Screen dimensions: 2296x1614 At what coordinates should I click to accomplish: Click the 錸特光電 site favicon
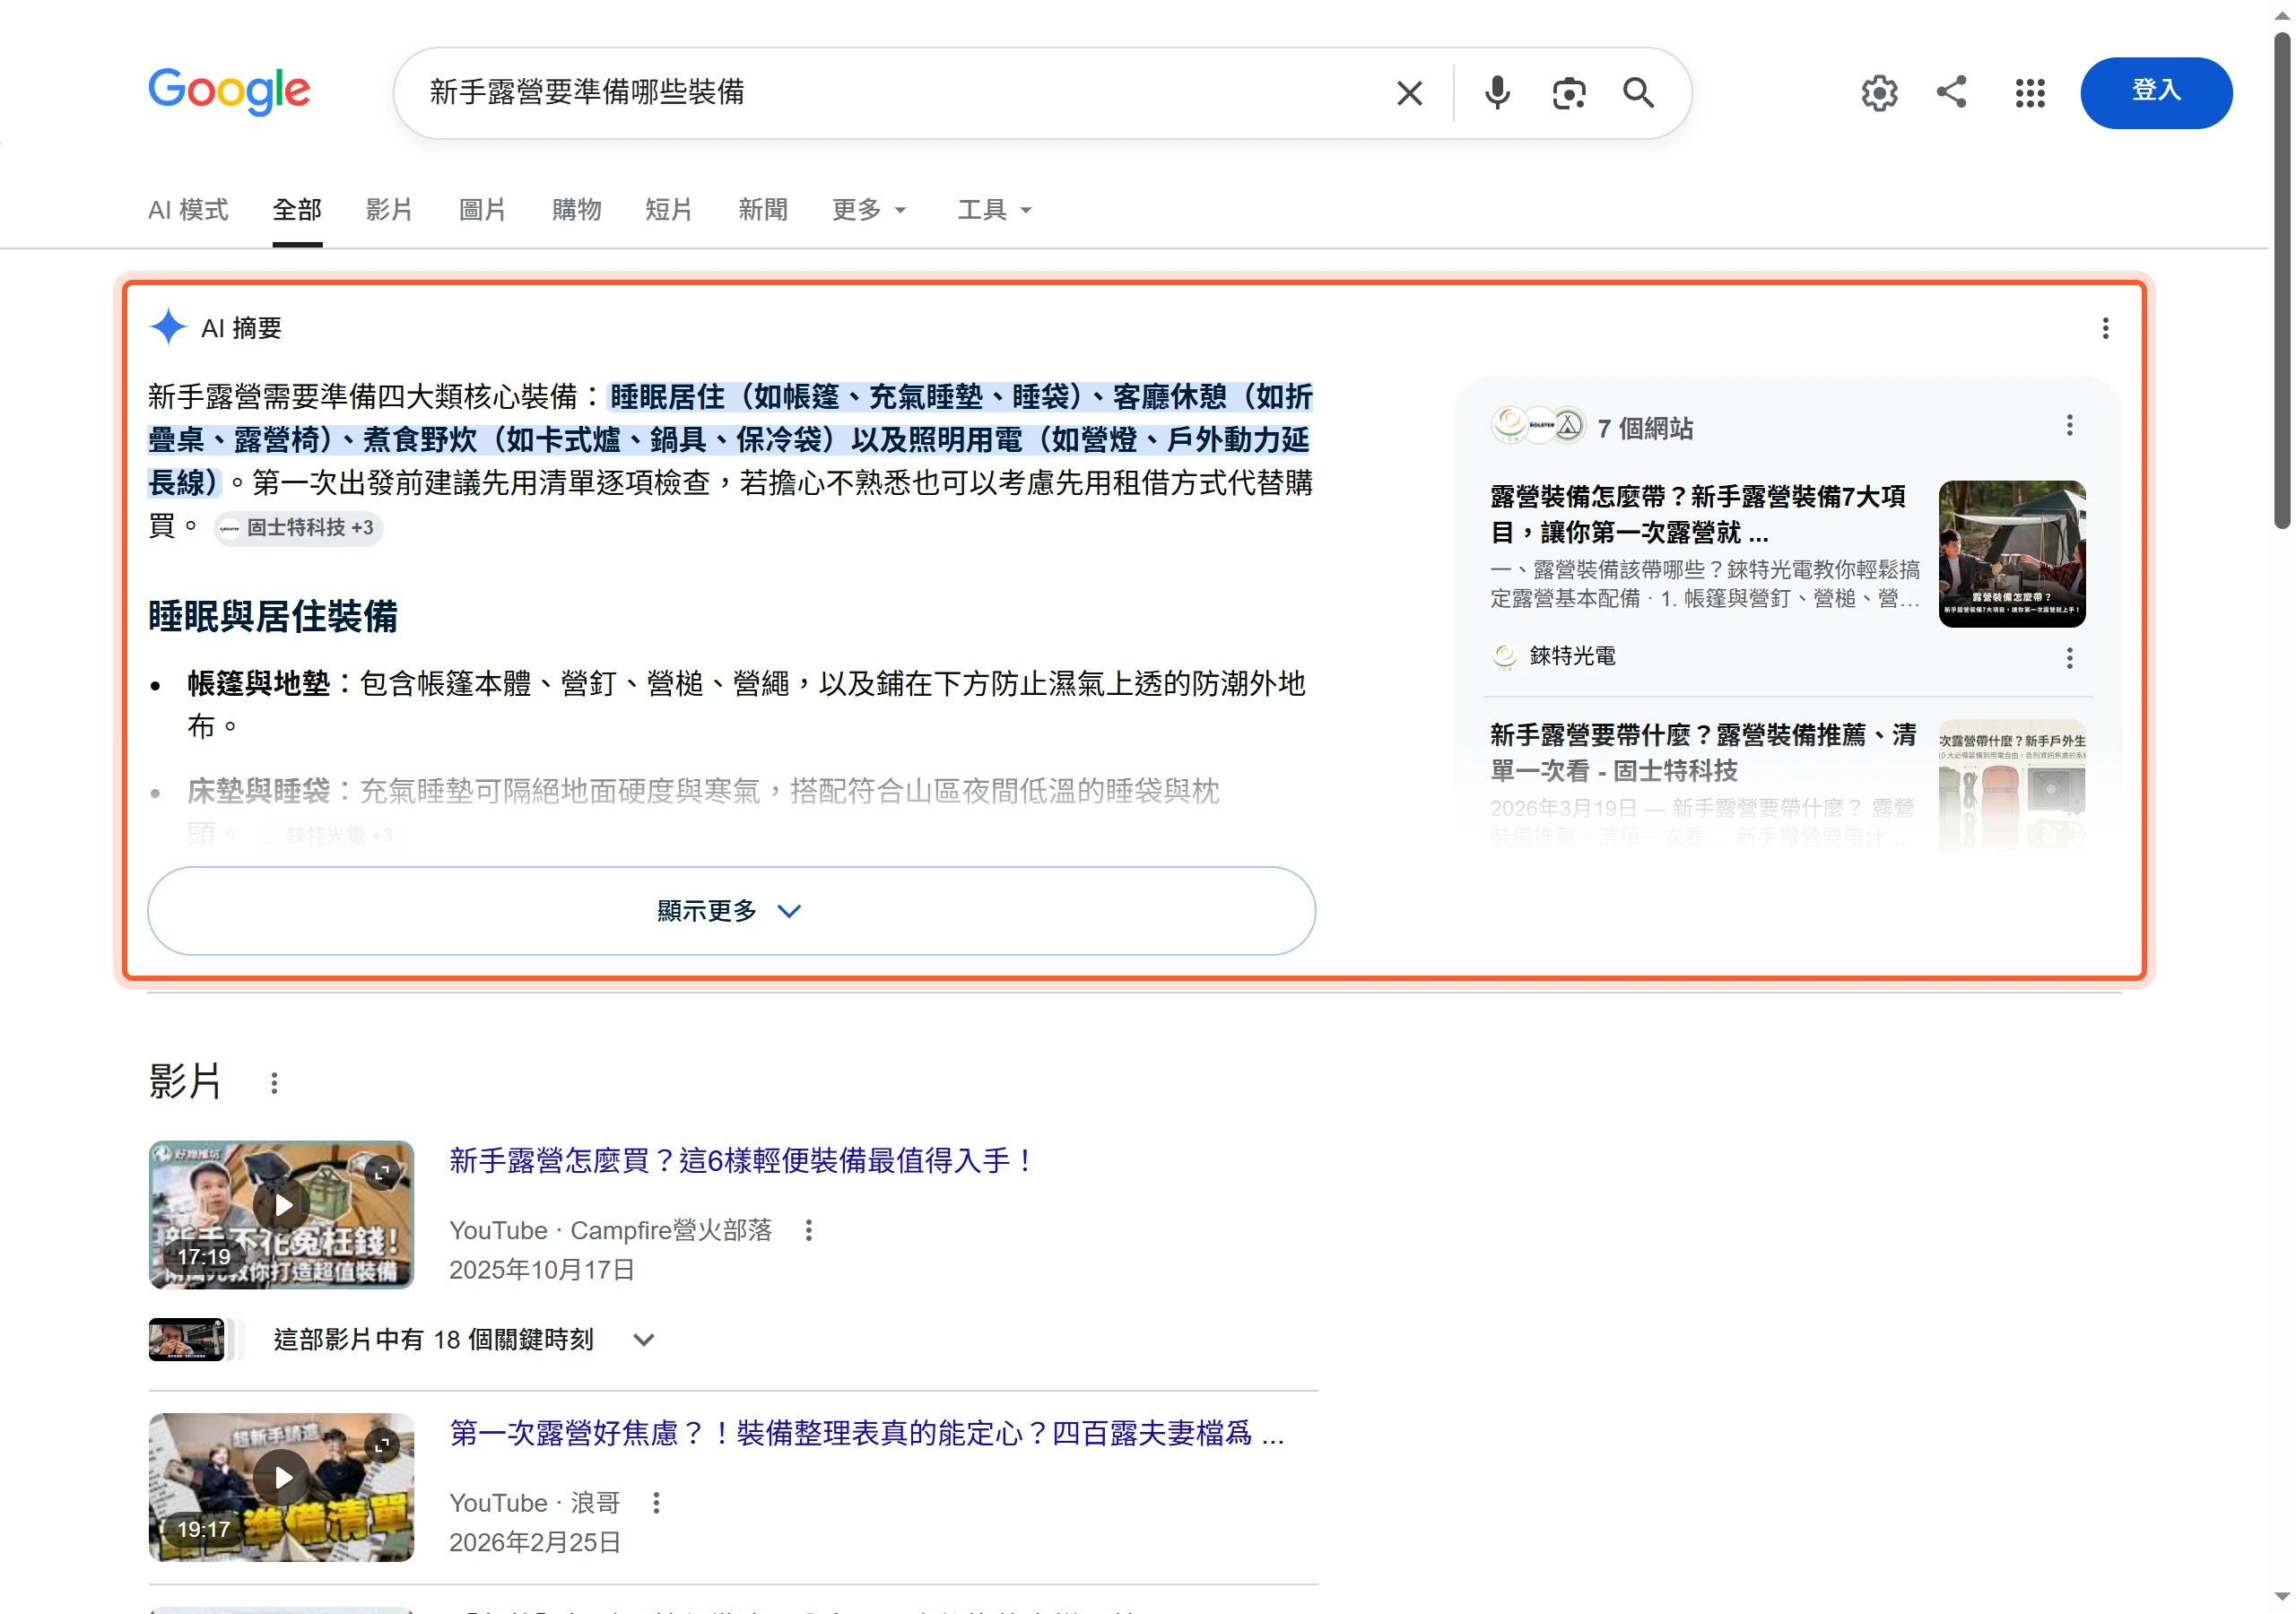point(1503,656)
